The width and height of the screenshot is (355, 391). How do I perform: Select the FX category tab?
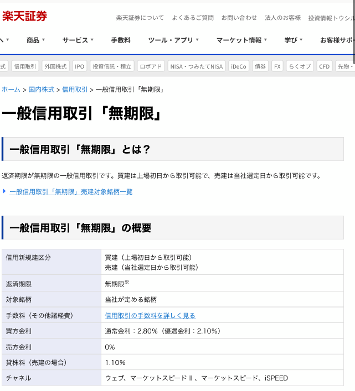[277, 66]
